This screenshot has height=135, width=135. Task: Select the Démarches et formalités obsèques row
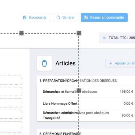(x=86, y=92)
